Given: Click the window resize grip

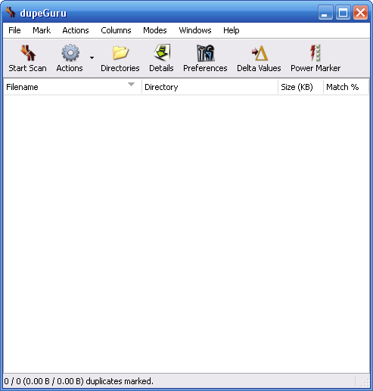Looking at the screenshot, I should pyautogui.click(x=365, y=383).
